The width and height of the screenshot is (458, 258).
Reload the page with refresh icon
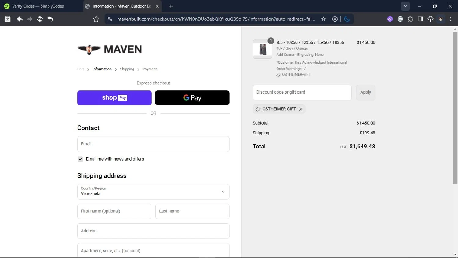pyautogui.click(x=40, y=19)
